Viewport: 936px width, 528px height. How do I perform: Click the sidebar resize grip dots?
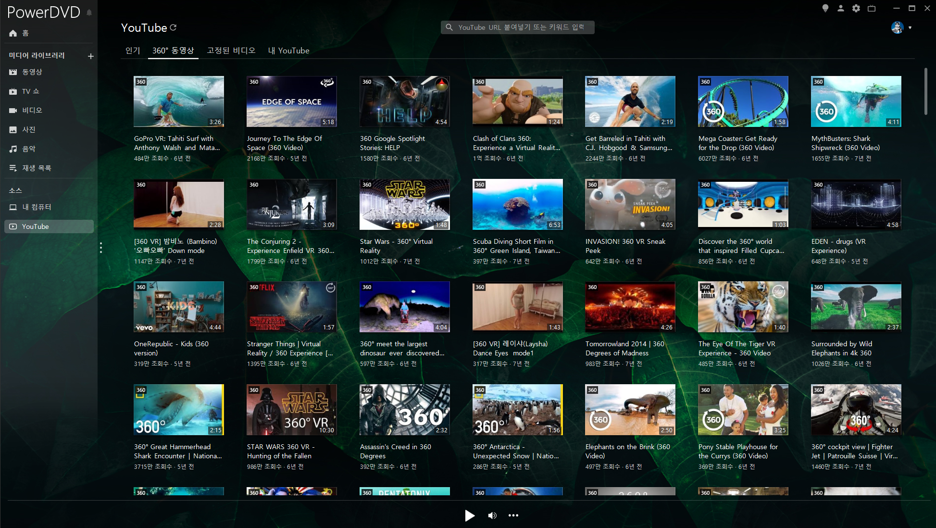coord(100,248)
